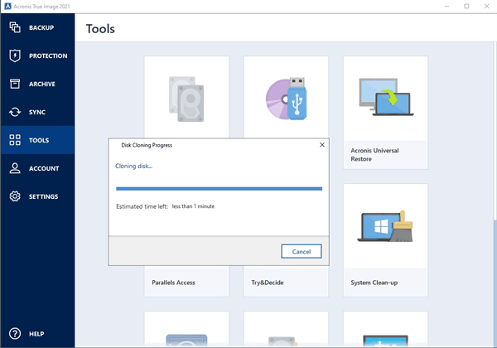Click the Help question mark icon

pyautogui.click(x=15, y=334)
